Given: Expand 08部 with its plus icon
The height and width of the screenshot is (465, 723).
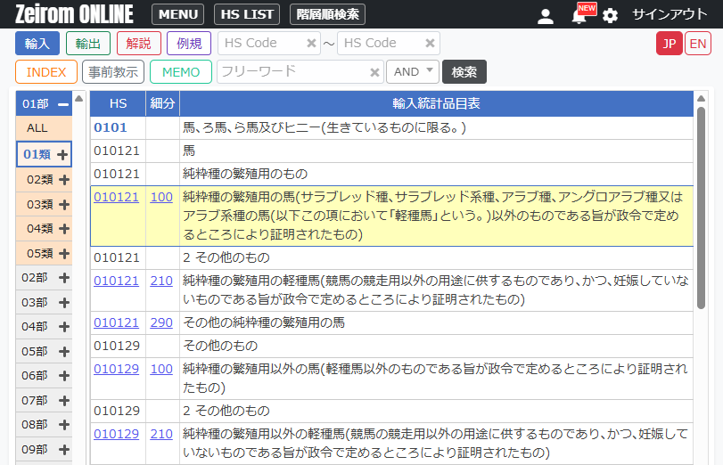Looking at the screenshot, I should click(x=64, y=424).
